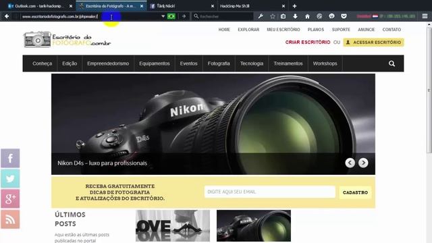The width and height of the screenshot is (432, 243).
Task: Close the Outlook.com tab
Action: click(x=71, y=6)
